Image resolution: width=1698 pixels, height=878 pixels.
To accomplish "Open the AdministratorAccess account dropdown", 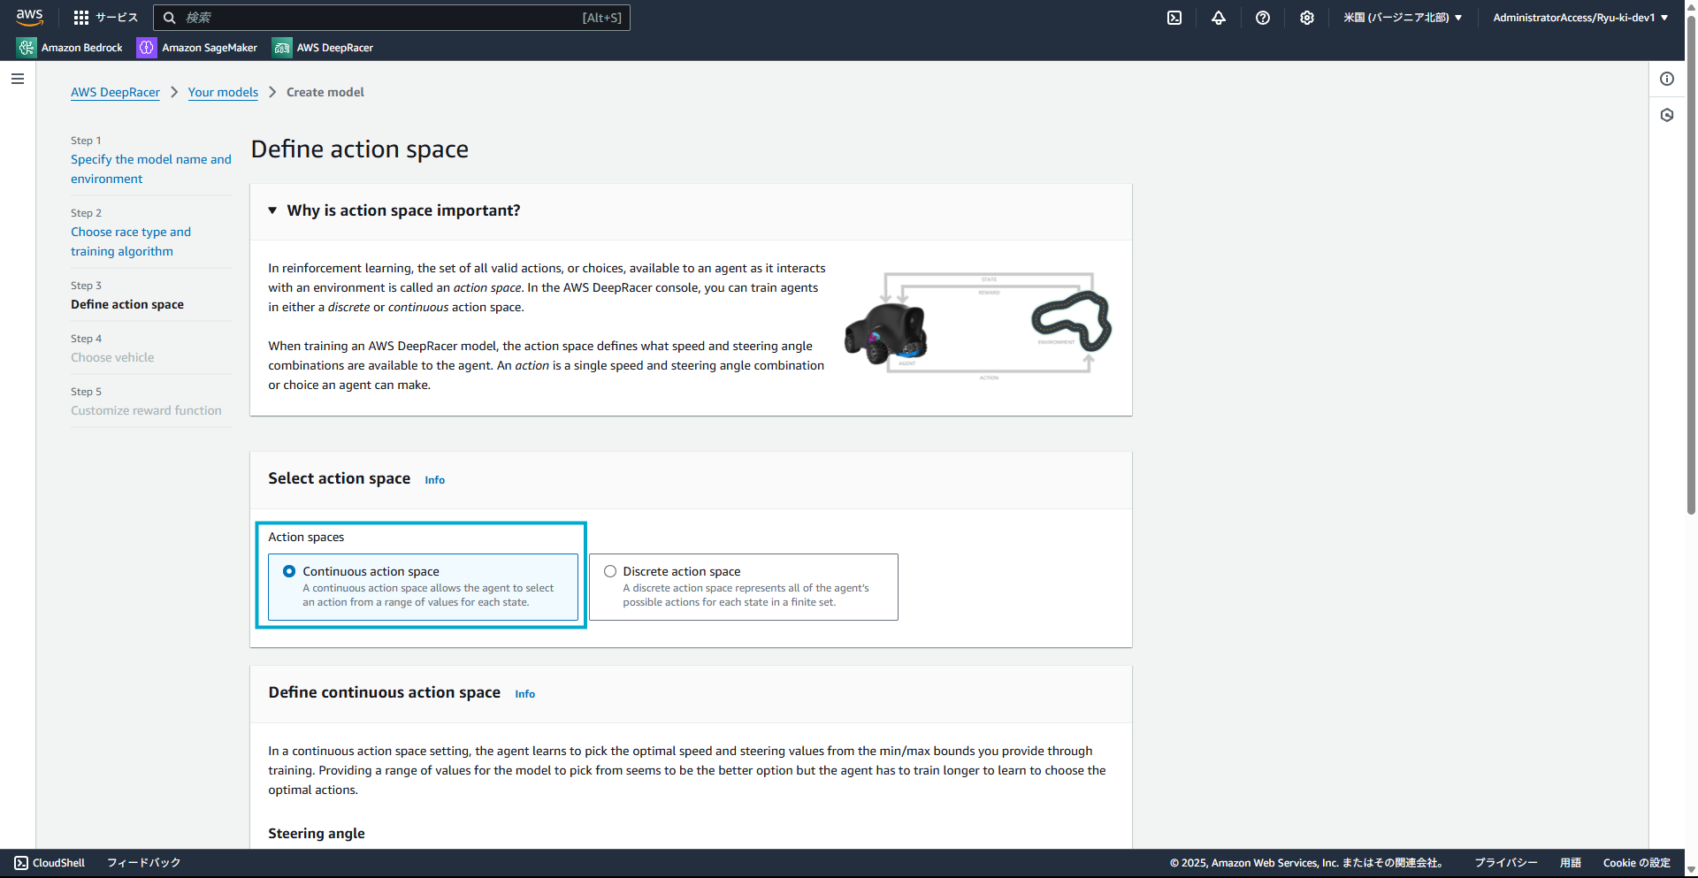I will pyautogui.click(x=1580, y=18).
